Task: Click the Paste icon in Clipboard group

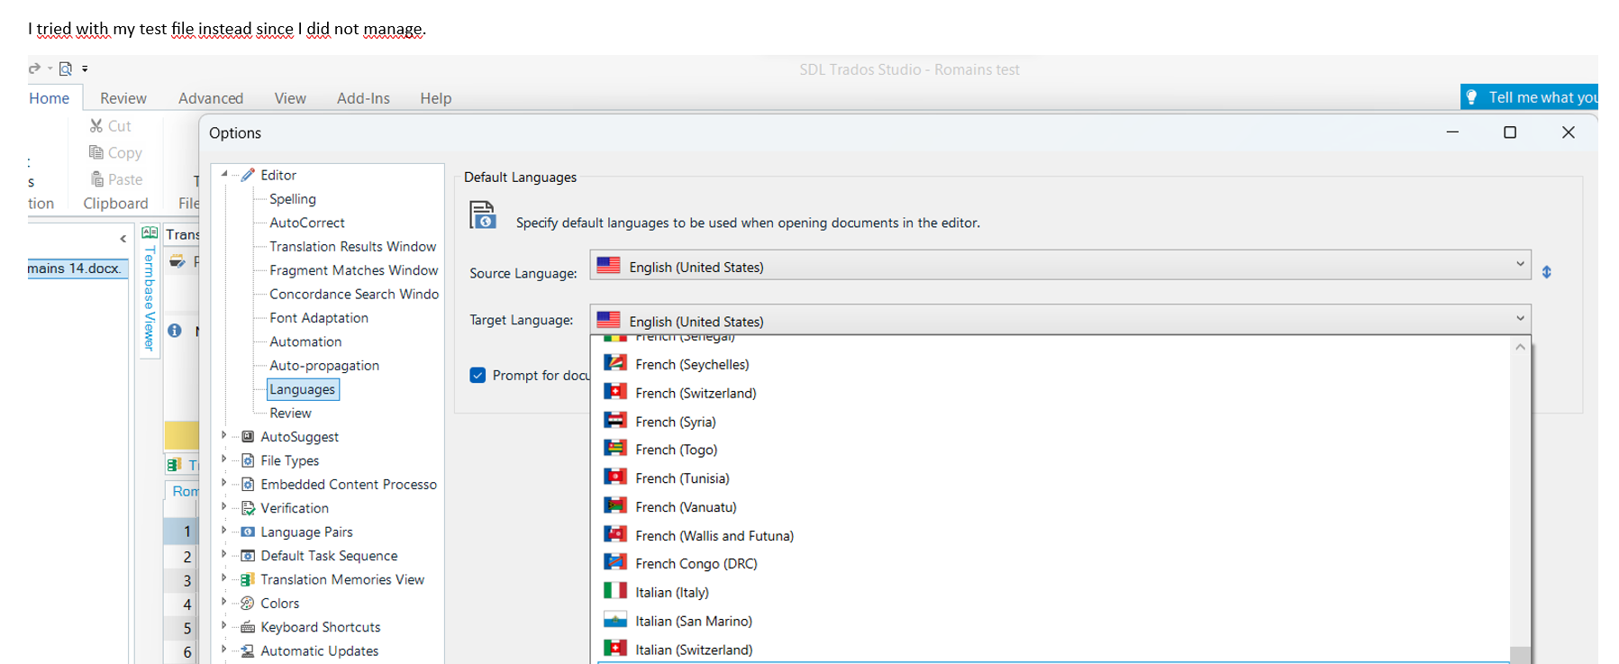Action: coord(97,179)
